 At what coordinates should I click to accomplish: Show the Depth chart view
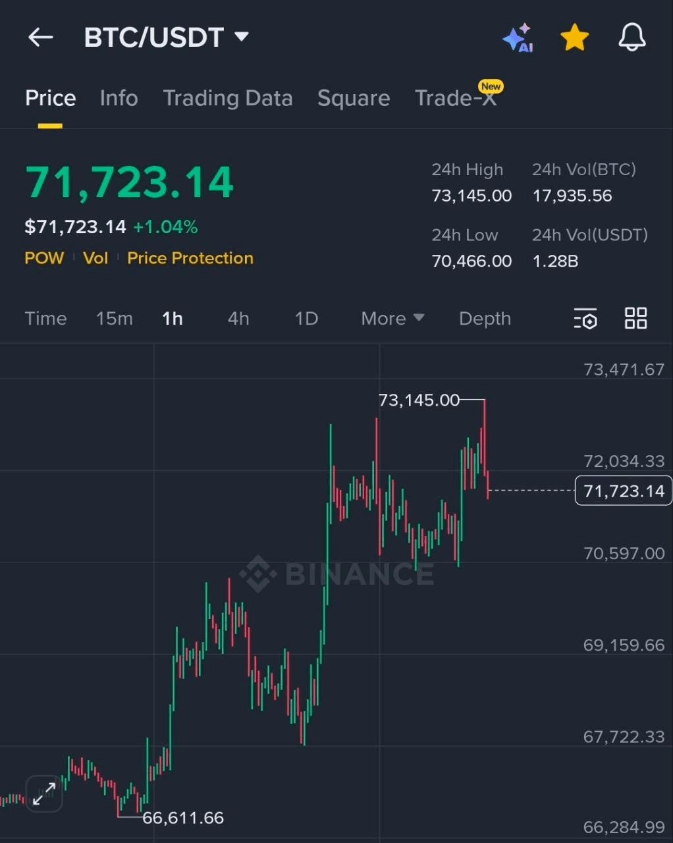pyautogui.click(x=485, y=319)
